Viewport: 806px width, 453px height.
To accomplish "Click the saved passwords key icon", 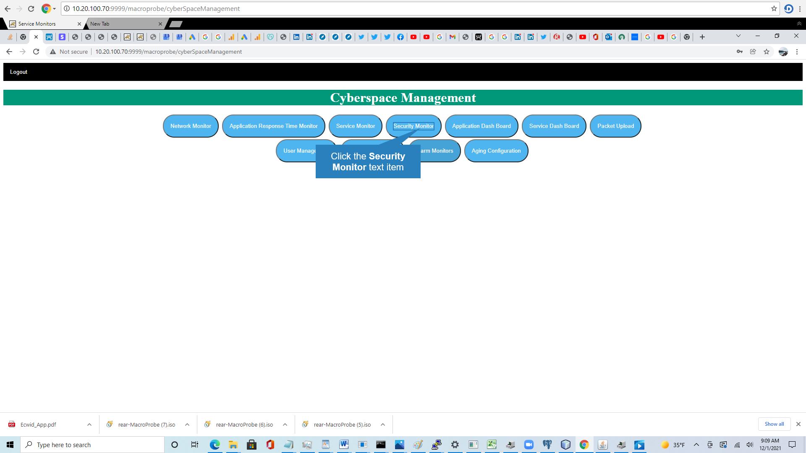I will pos(740,52).
